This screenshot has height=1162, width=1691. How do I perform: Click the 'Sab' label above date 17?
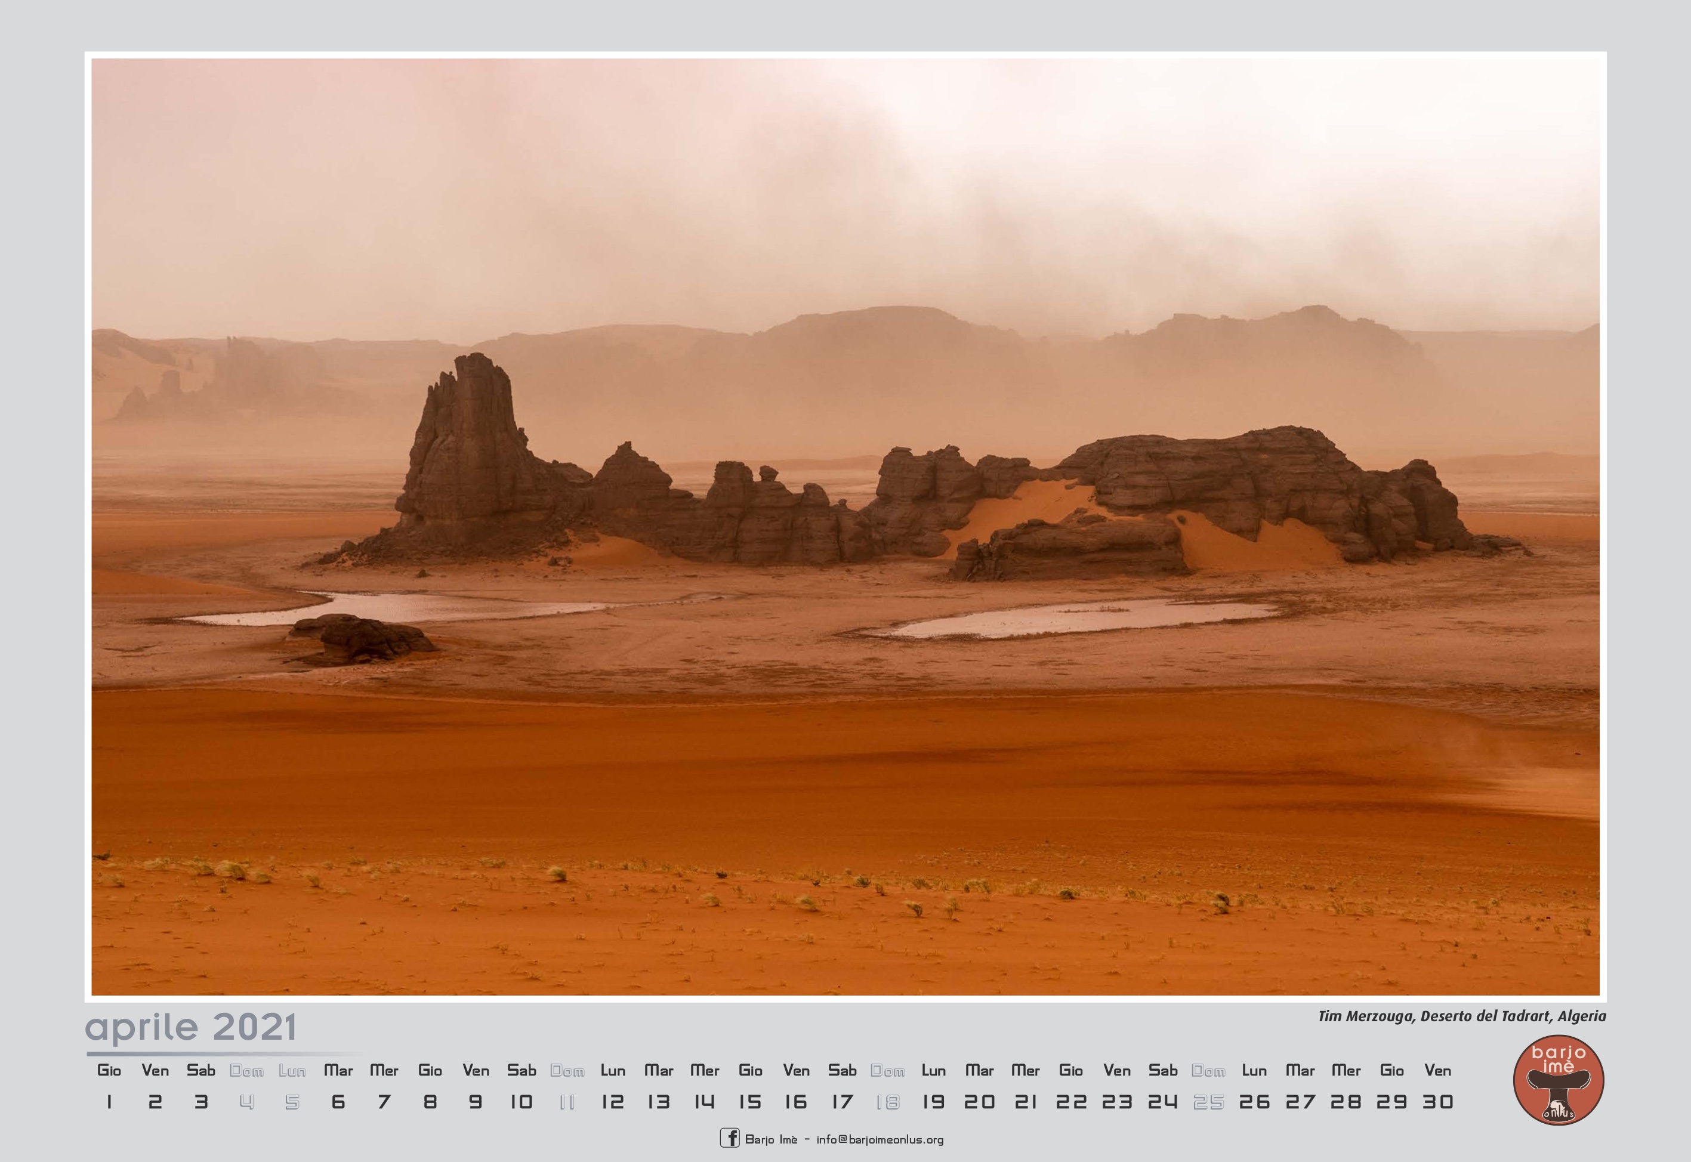pyautogui.click(x=842, y=1070)
